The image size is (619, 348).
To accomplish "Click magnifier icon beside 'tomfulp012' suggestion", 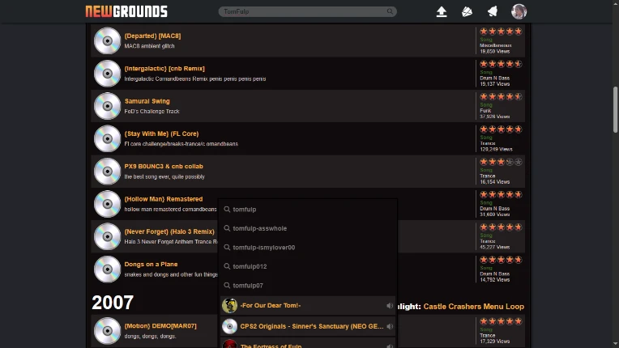I will tap(227, 266).
